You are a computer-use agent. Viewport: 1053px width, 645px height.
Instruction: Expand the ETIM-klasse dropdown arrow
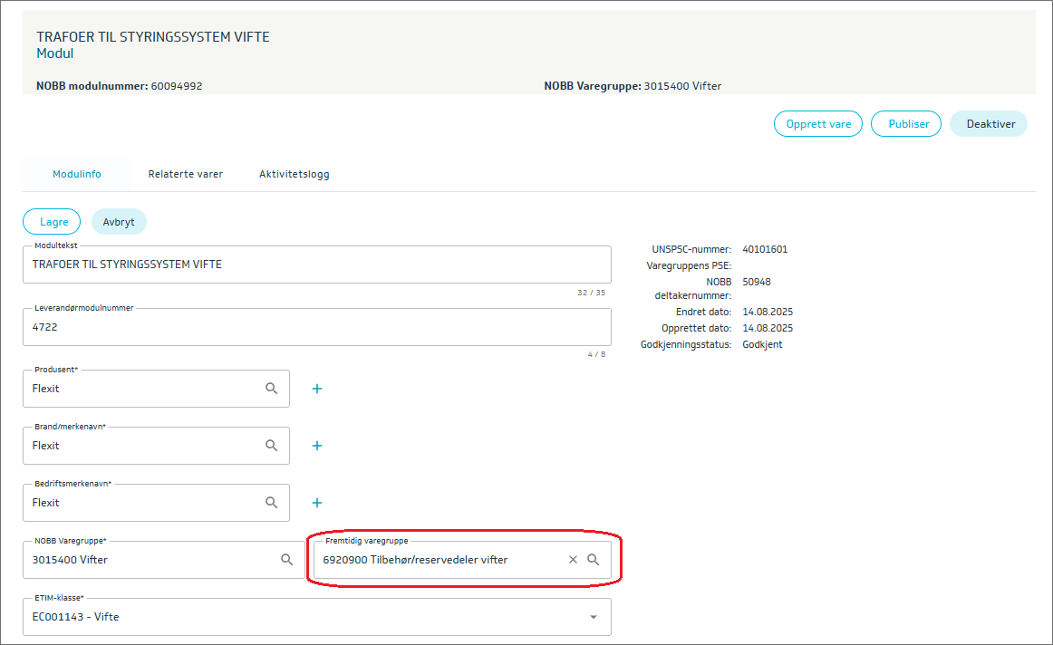tap(594, 617)
